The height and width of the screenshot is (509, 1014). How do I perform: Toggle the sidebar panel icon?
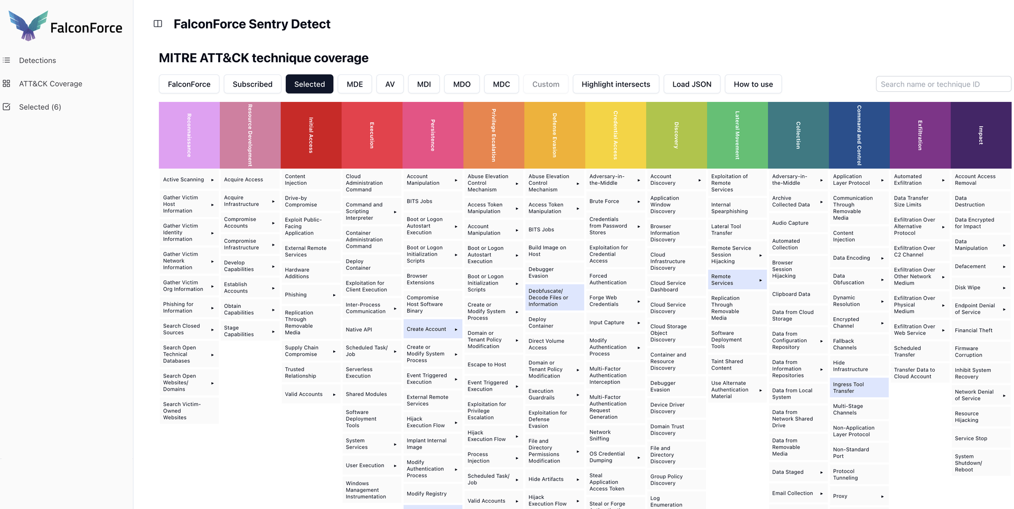(157, 24)
